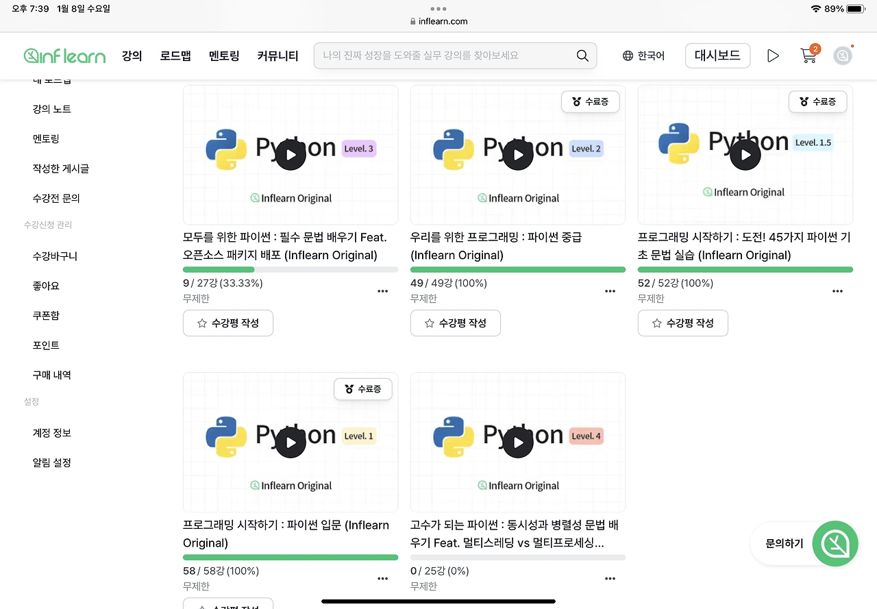
Task: Write 수강평 for 45가지 파이썬 기초 문법 course
Action: [683, 323]
